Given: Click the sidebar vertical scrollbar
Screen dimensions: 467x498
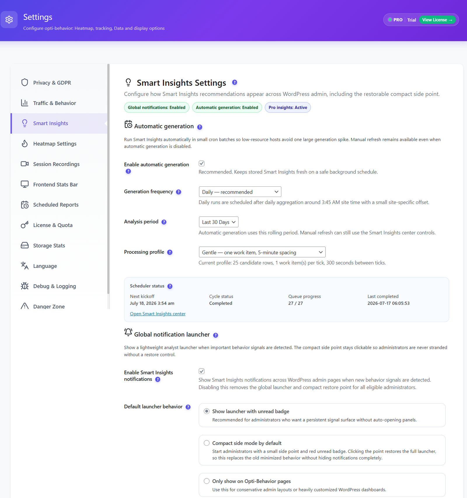Looking at the screenshot, I should [x=108, y=179].
